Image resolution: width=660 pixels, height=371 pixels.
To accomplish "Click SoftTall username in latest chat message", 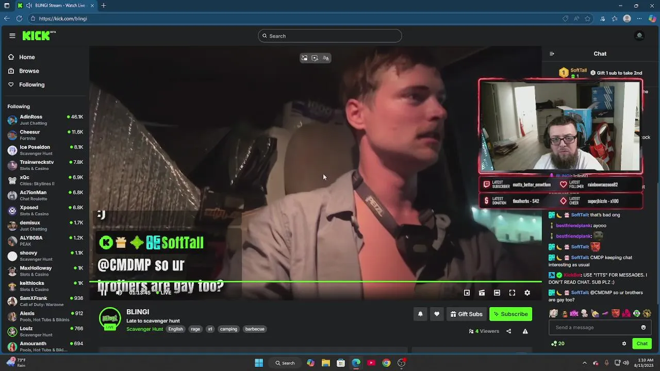I will click(x=580, y=293).
